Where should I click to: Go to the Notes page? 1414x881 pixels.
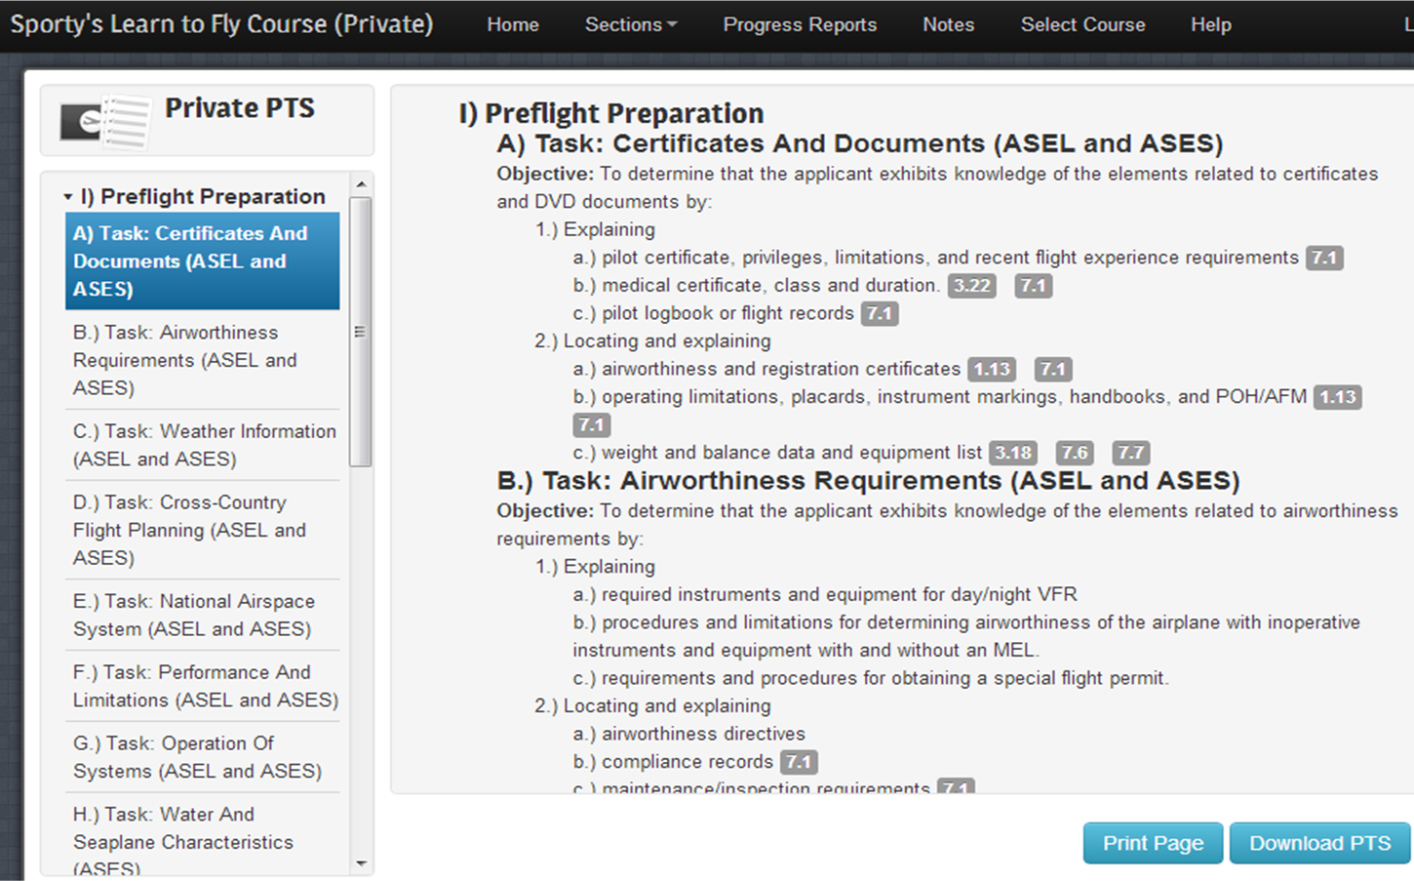947,24
